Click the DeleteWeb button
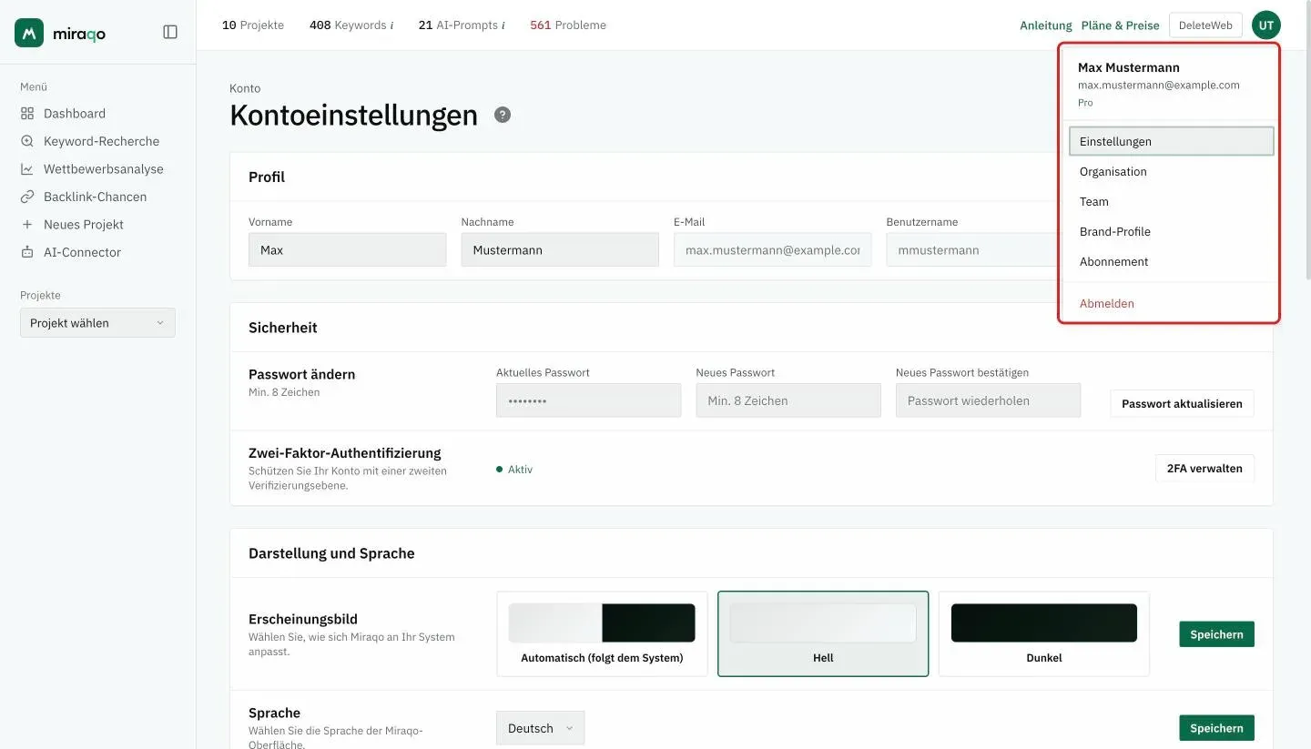1311x749 pixels. point(1205,25)
